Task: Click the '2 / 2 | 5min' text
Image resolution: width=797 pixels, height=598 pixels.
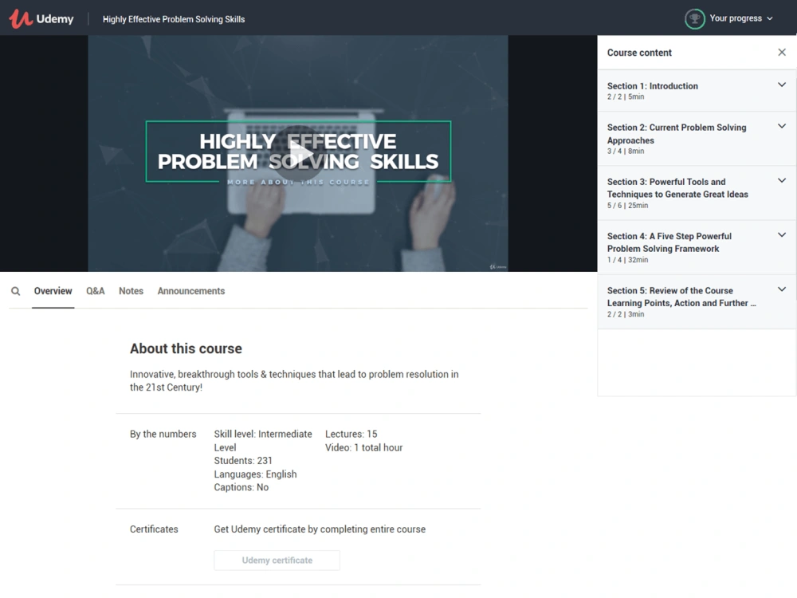Action: pos(625,96)
